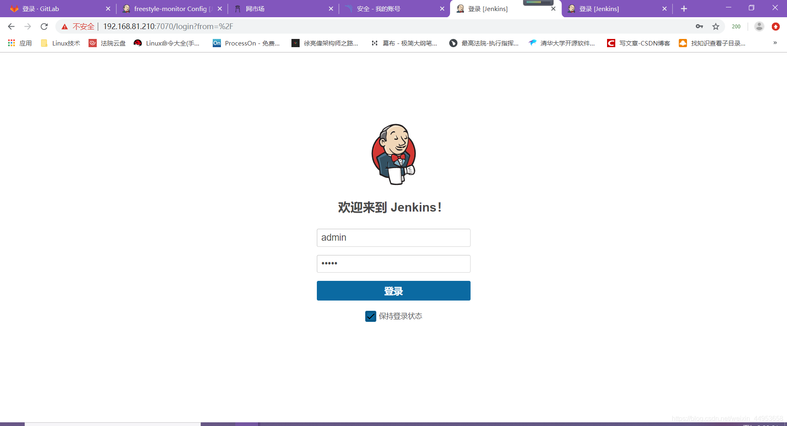
Task: Close the 网市场 tab
Action: pos(331,9)
